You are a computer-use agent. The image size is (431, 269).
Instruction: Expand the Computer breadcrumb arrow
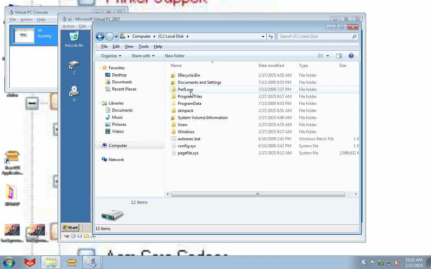(155, 36)
